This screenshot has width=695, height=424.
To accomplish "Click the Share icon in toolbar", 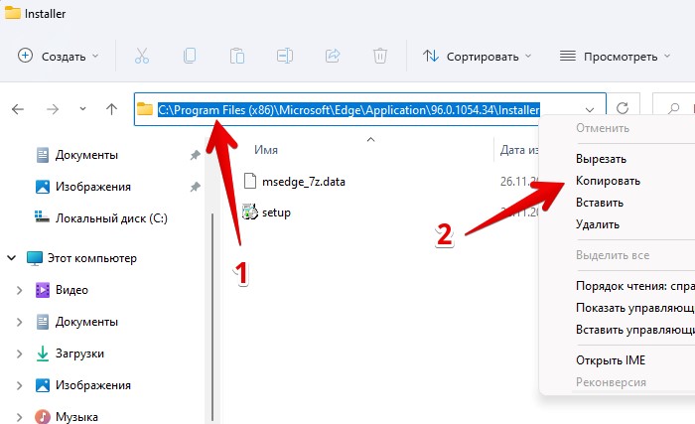I will click(333, 56).
